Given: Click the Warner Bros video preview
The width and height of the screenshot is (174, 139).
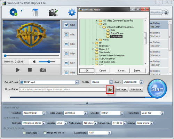Looking at the screenshot, I should 31,36.
